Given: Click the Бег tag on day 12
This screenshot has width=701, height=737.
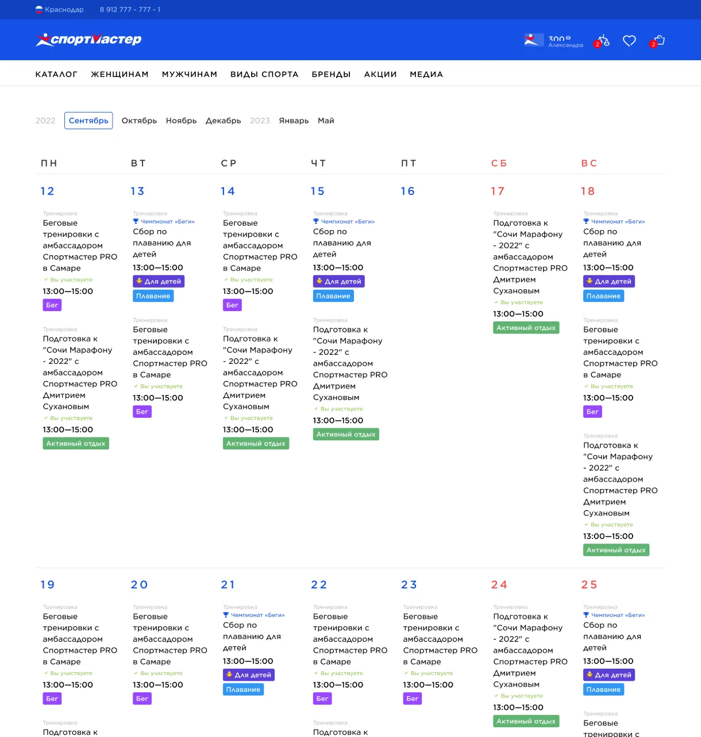Looking at the screenshot, I should [x=52, y=305].
